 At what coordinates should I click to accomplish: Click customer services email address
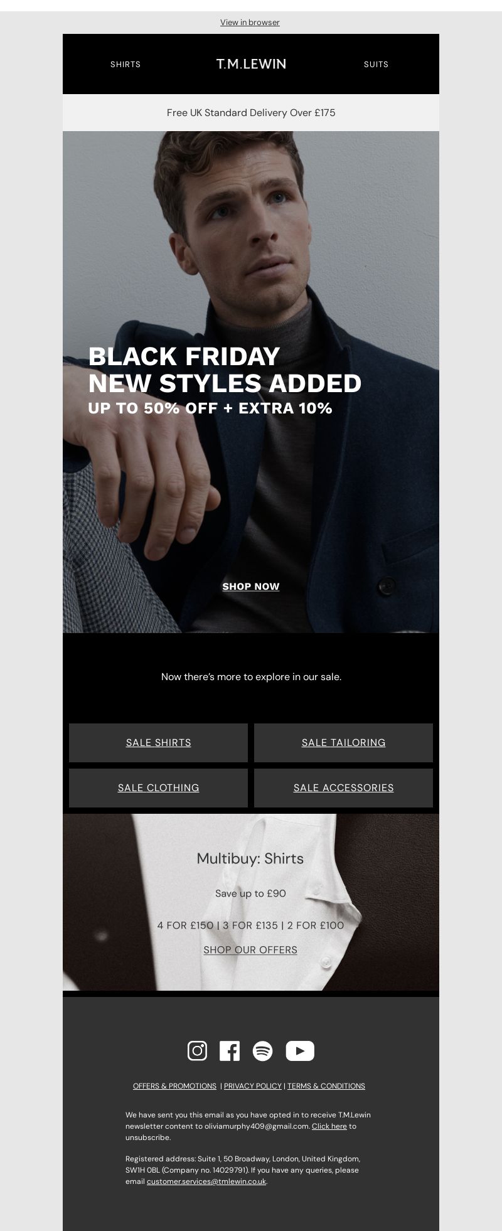pos(206,1181)
